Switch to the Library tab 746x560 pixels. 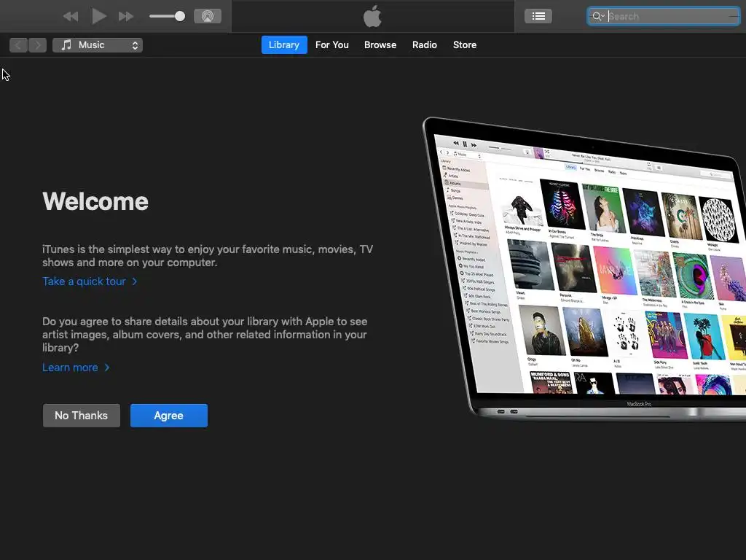click(x=284, y=44)
